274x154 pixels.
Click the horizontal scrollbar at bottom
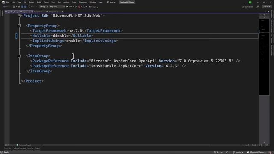126,145
